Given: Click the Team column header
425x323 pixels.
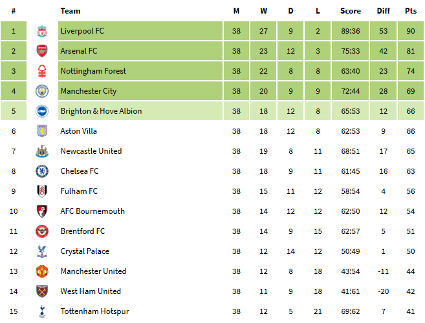Looking at the screenshot, I should click(x=71, y=11).
